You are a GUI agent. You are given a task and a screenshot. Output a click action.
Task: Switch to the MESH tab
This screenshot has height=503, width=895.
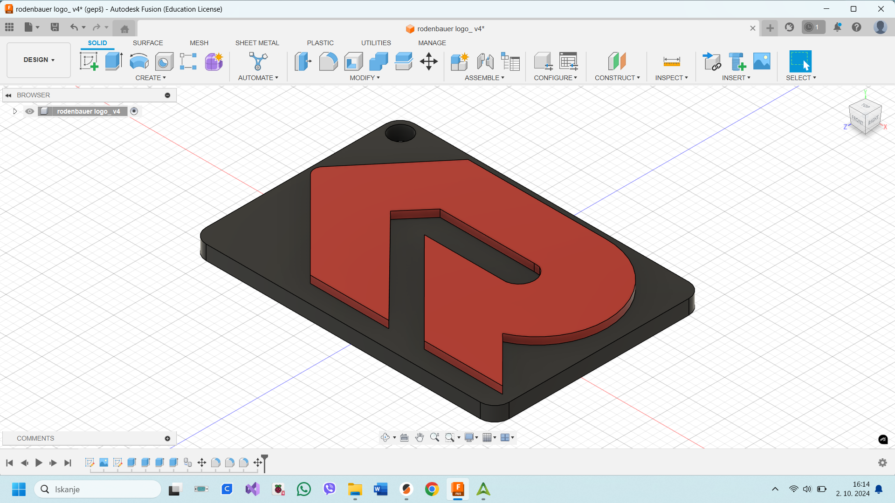[x=199, y=43]
